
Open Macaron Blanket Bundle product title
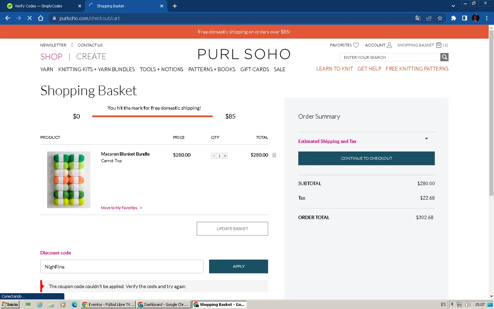point(125,154)
